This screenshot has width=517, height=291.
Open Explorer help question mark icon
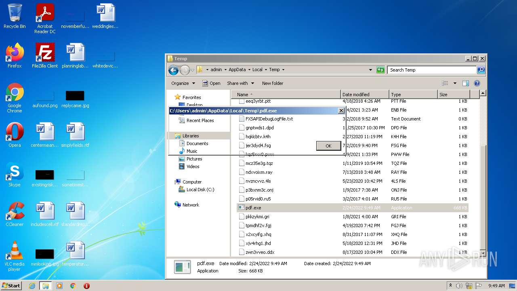click(x=477, y=83)
